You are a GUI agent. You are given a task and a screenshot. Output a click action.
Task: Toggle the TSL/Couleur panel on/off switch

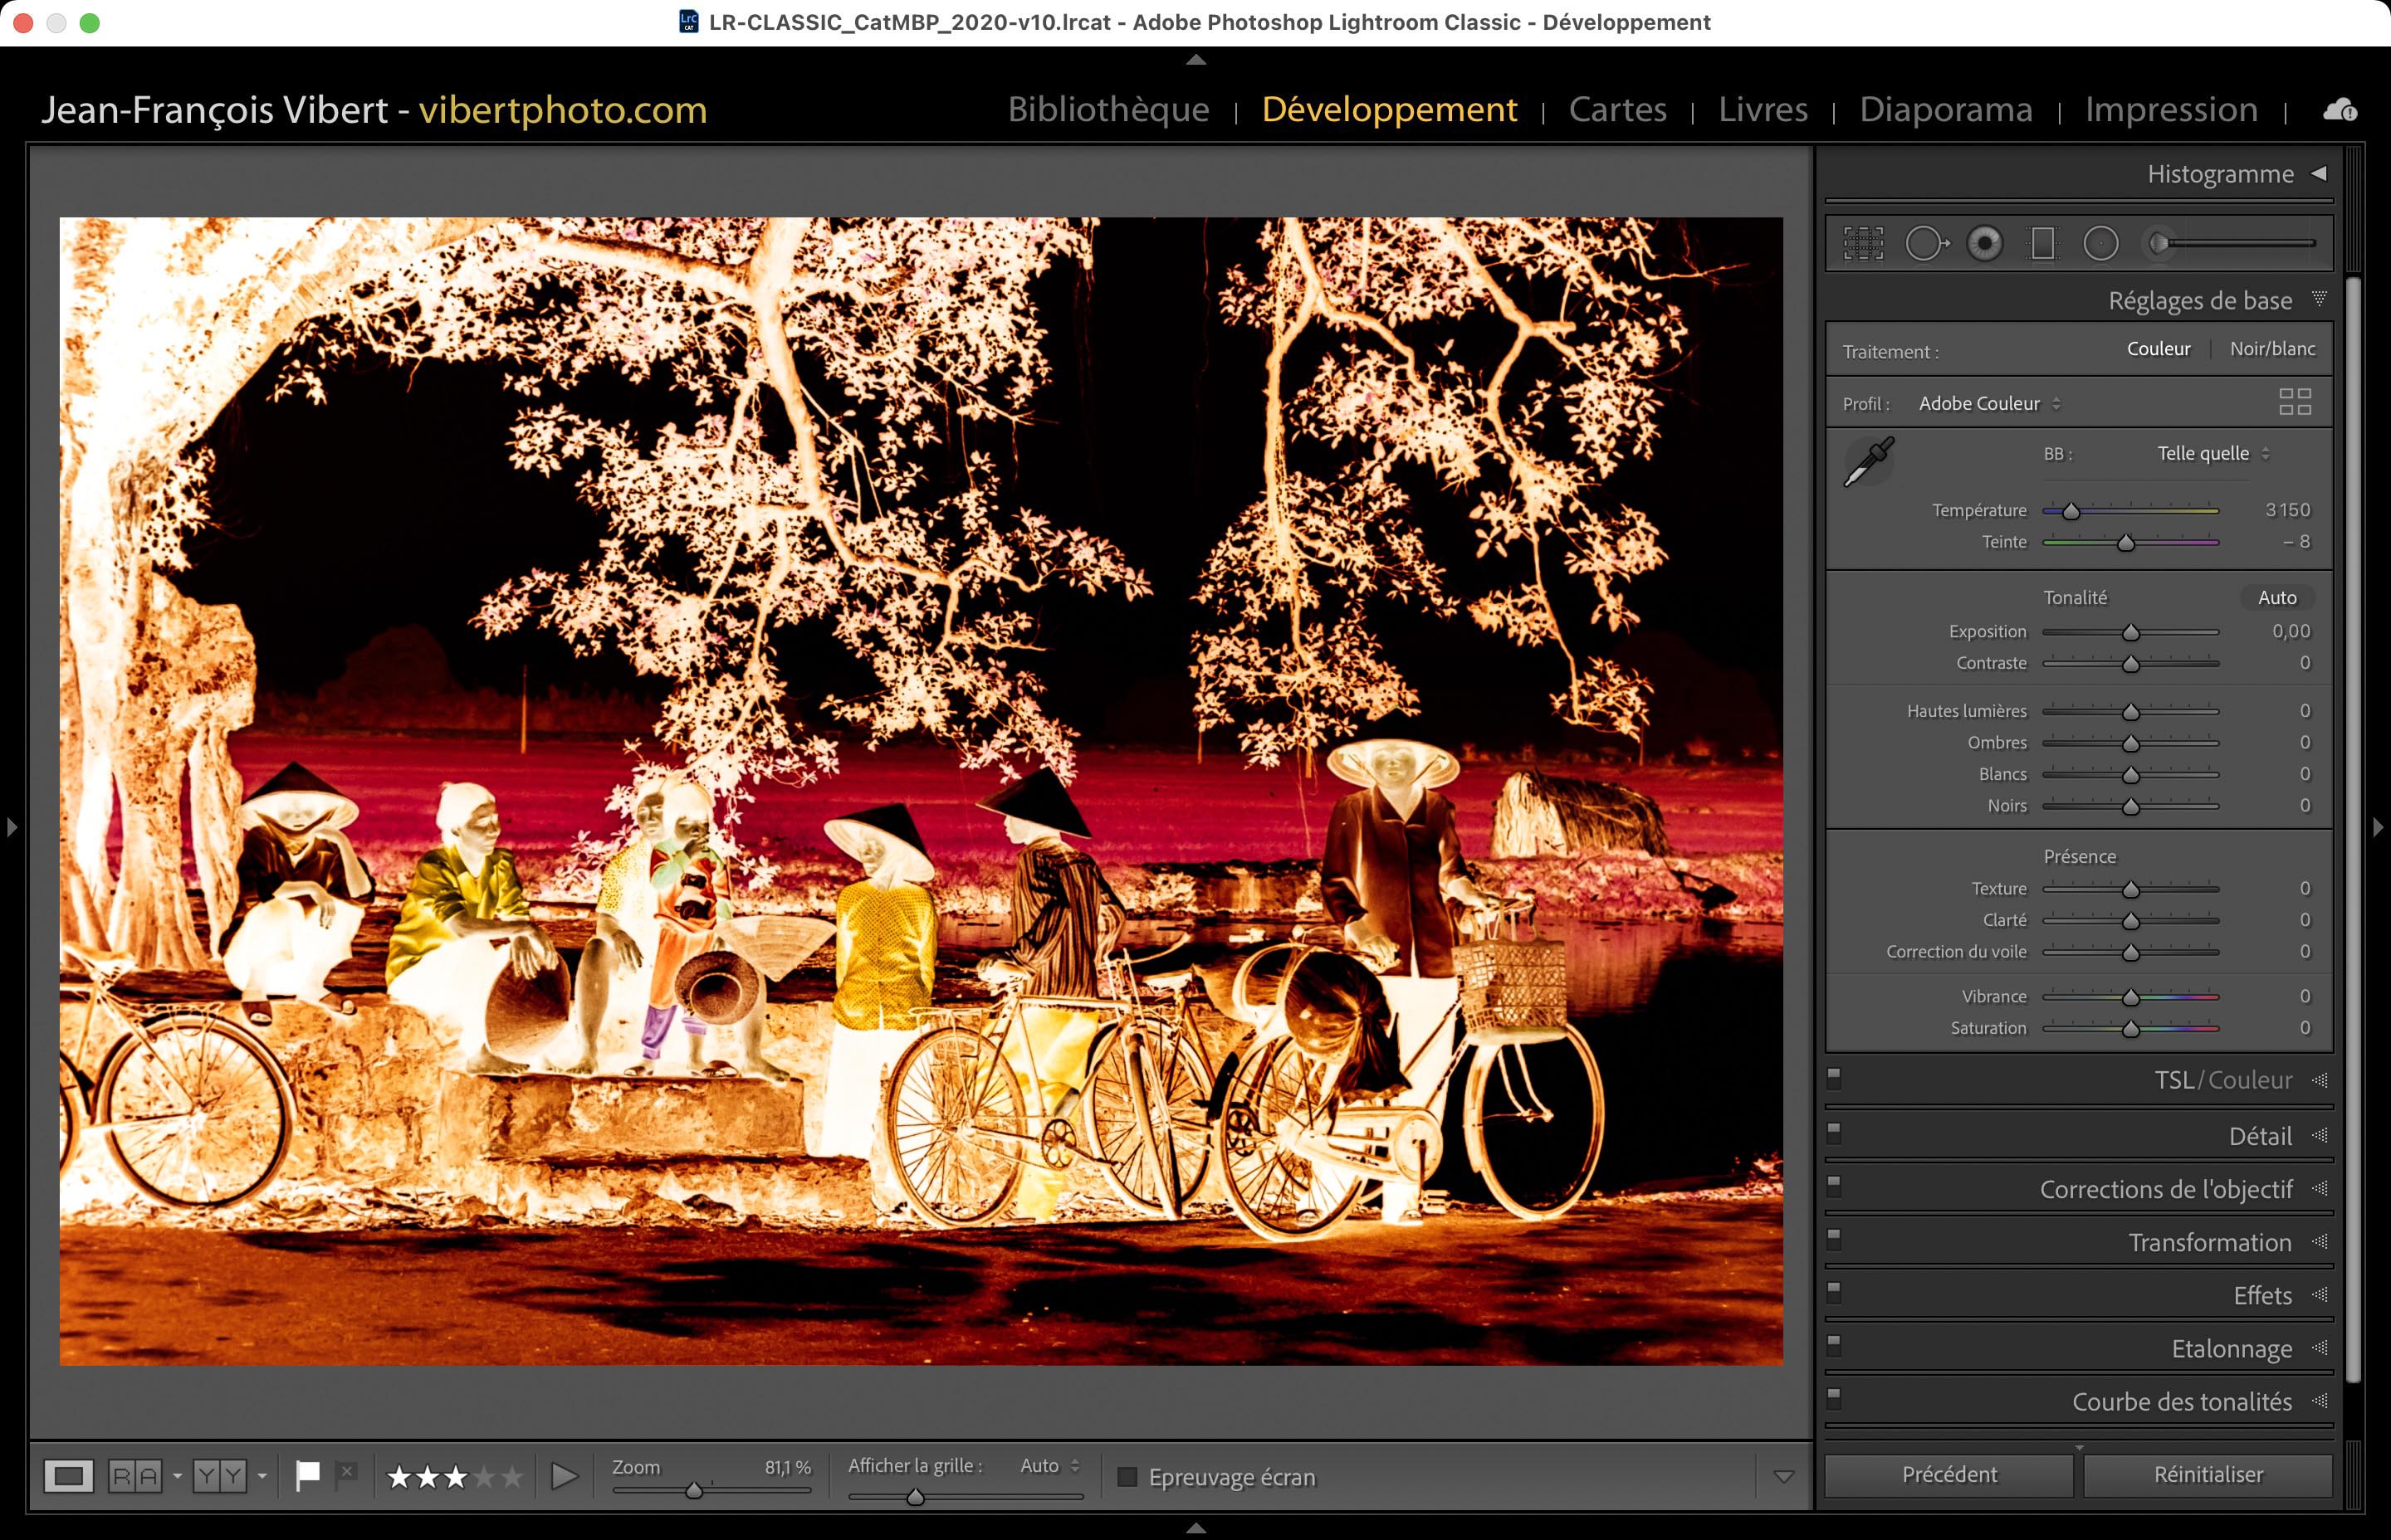(x=1834, y=1077)
